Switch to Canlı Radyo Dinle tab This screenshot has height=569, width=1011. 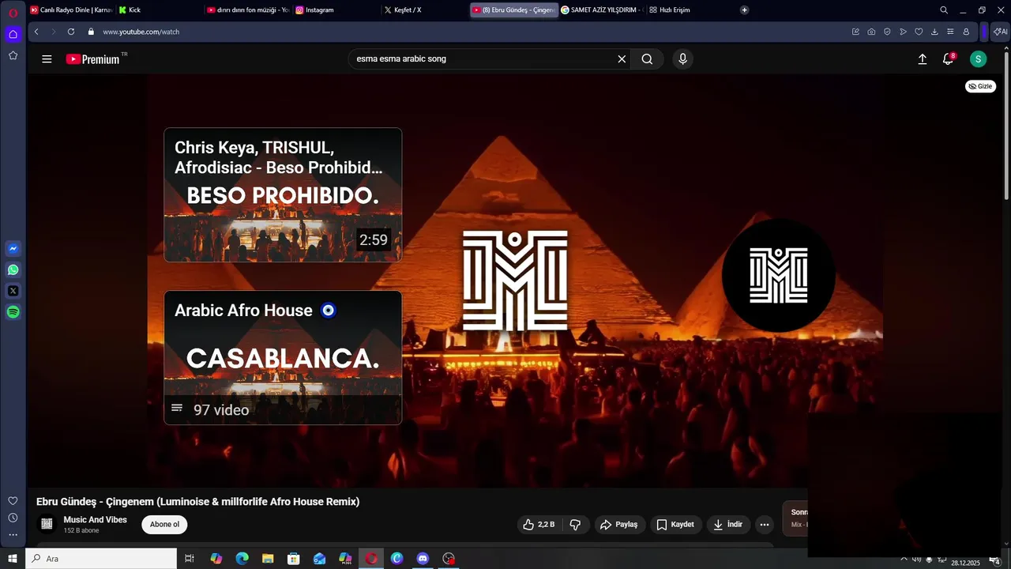[72, 10]
